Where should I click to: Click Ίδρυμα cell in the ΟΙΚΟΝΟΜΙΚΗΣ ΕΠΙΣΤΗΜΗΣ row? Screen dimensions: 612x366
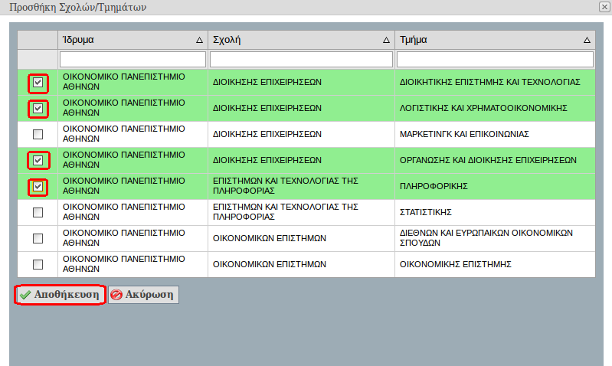click(x=133, y=265)
